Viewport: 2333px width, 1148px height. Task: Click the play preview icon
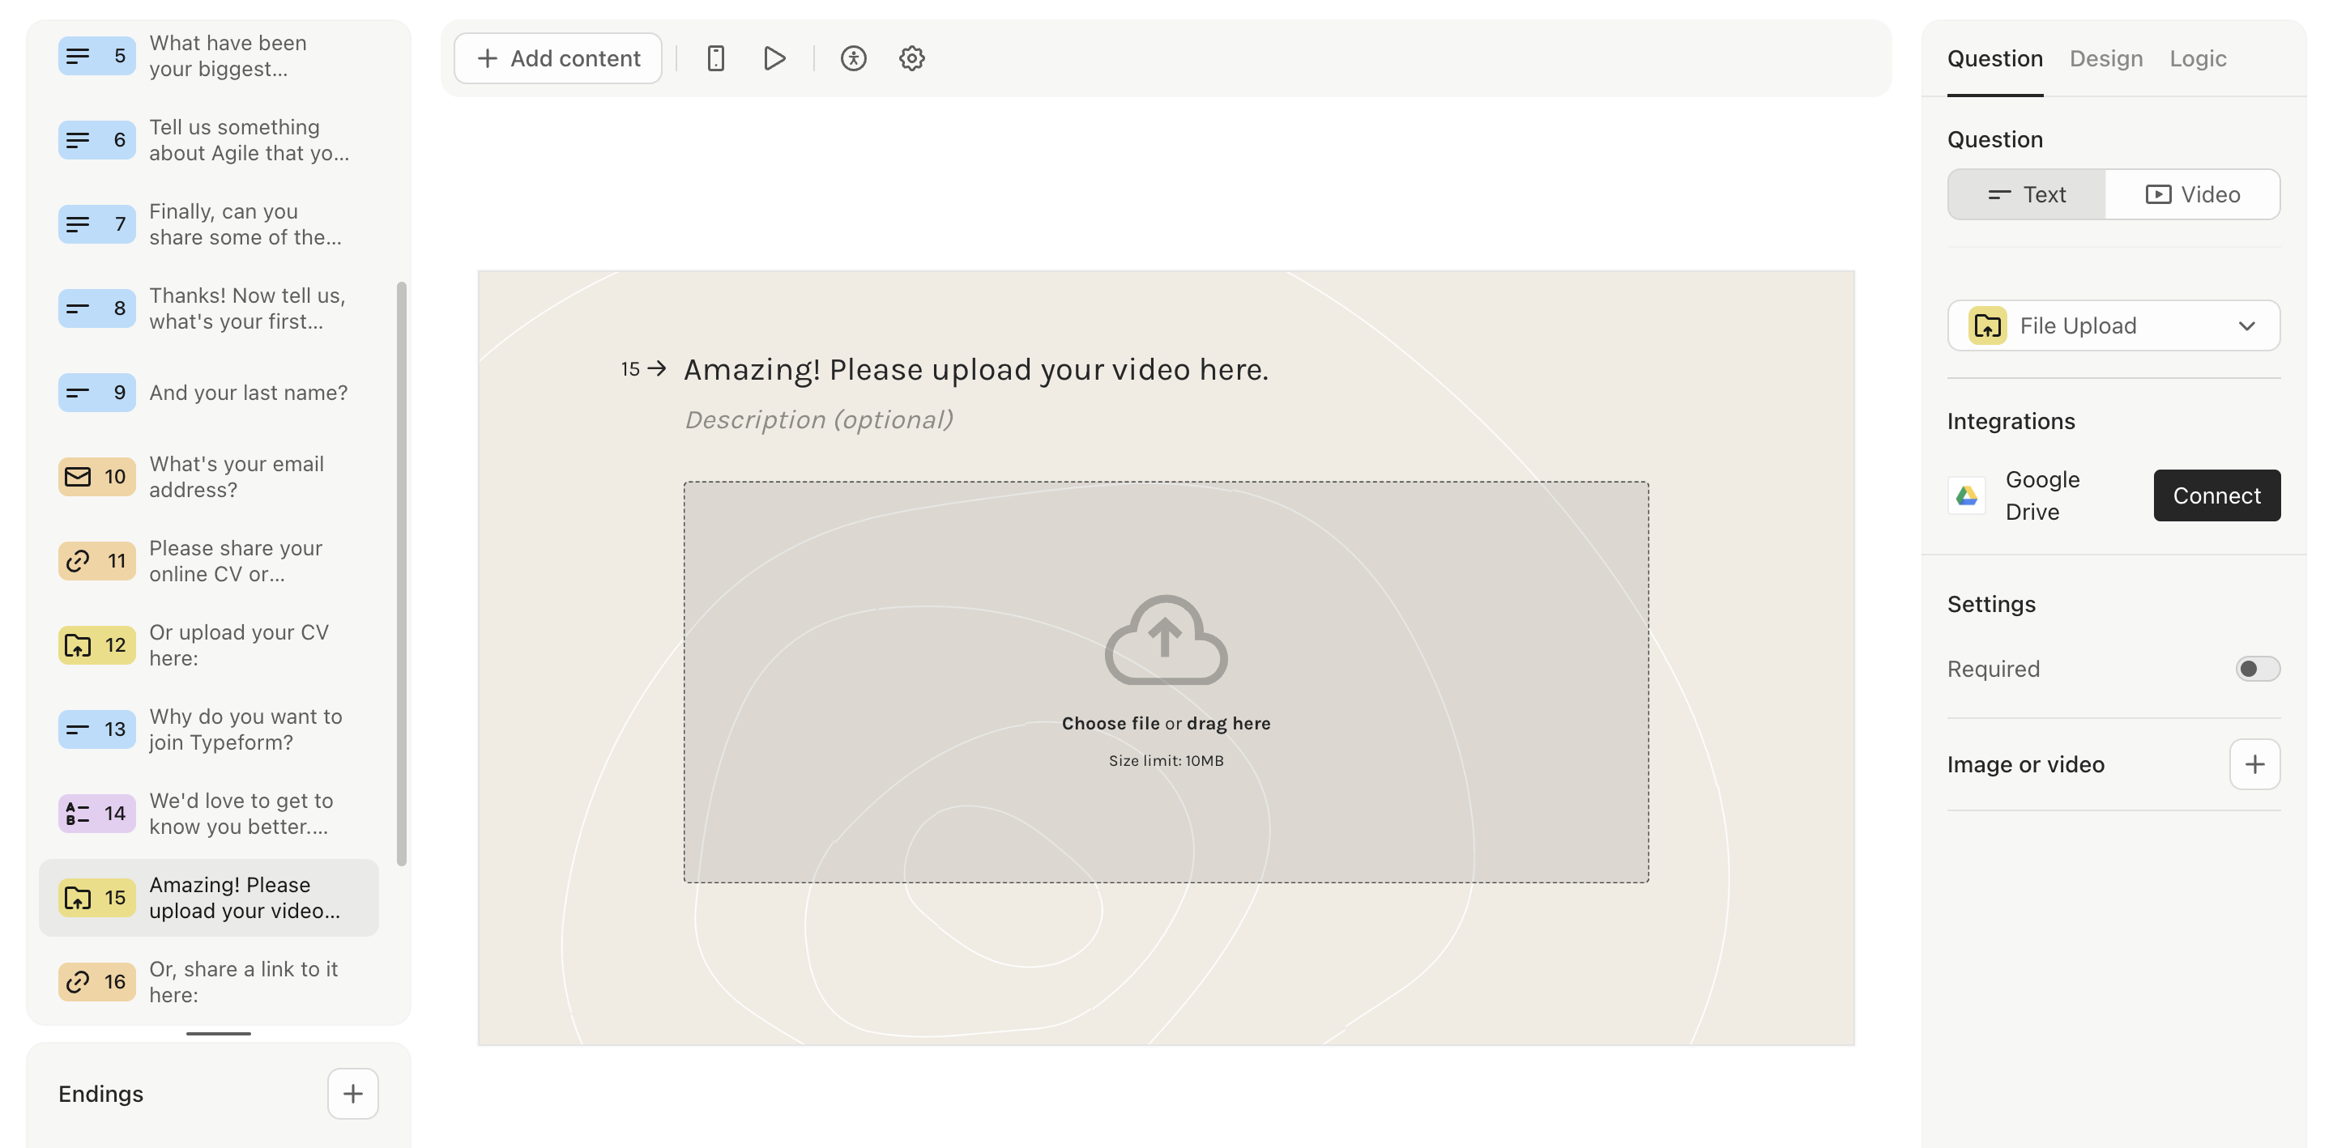tap(774, 59)
